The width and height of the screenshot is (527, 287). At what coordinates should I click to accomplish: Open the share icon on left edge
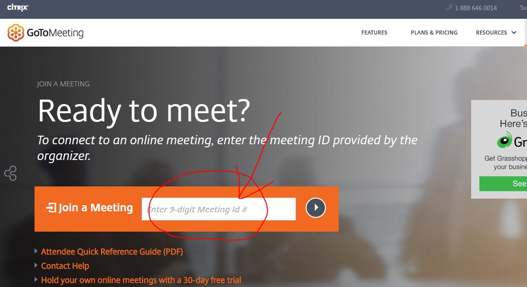[x=11, y=173]
